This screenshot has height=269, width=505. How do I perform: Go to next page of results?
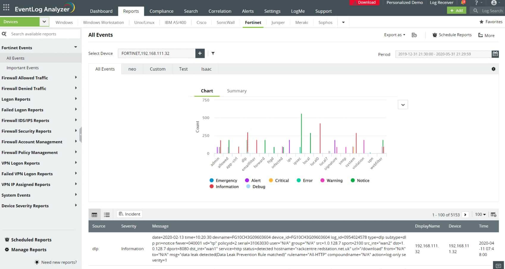point(465,215)
